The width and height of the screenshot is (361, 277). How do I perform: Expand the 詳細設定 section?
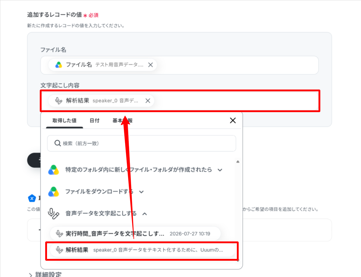[x=46, y=275]
